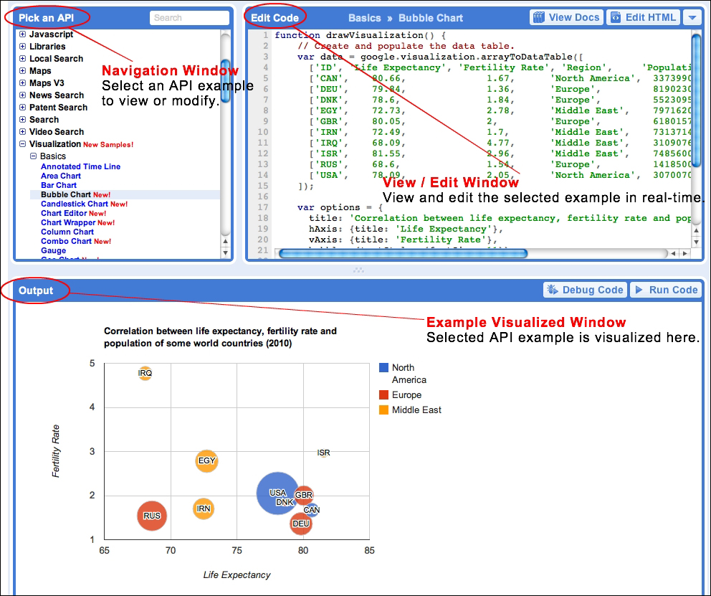The image size is (711, 596).
Task: Collapse the Basics subfolder
Action: tap(33, 156)
